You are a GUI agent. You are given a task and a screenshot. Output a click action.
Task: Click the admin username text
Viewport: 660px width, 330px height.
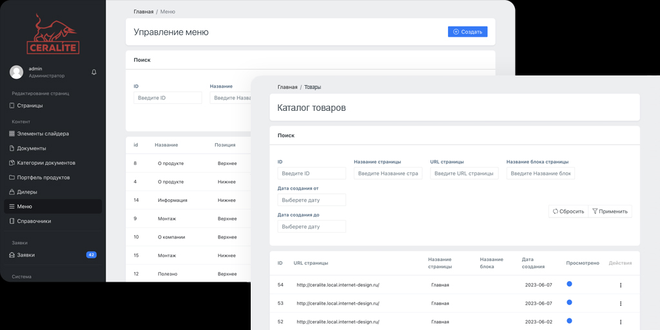35,68
